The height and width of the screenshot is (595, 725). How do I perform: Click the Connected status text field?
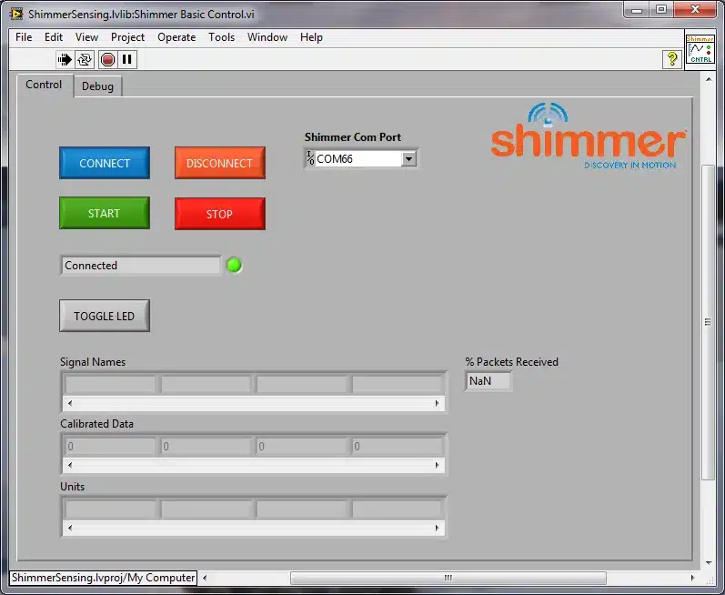coord(141,266)
